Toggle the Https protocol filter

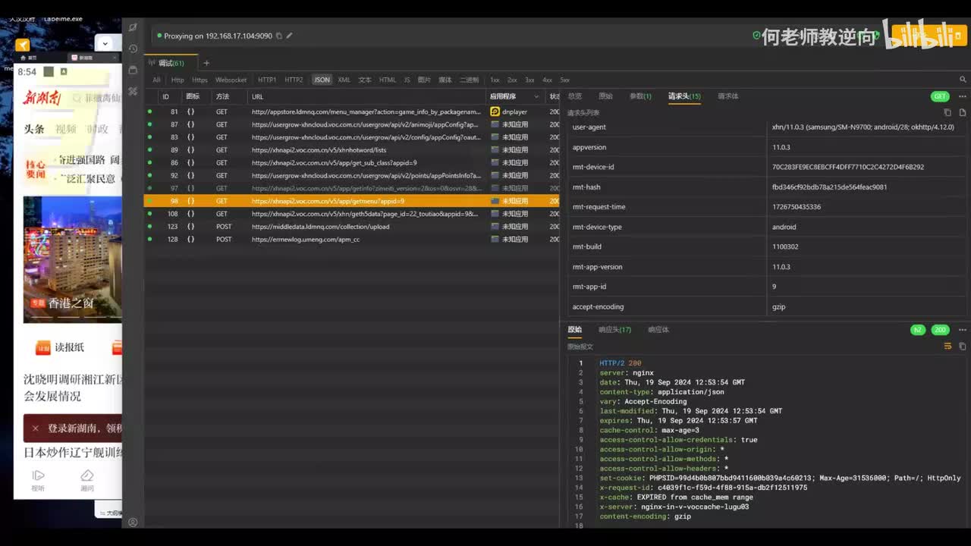[x=200, y=80]
